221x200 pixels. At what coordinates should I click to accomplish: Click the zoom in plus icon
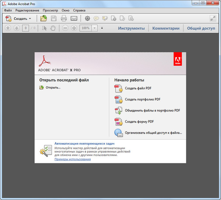point(74,28)
